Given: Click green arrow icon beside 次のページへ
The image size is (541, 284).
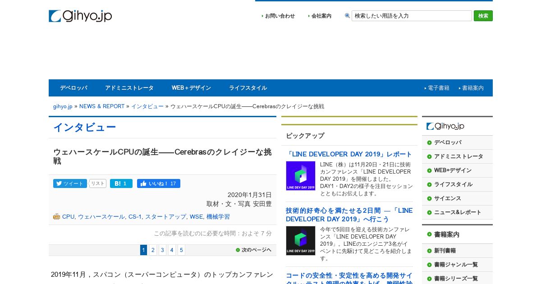Looking at the screenshot, I should point(238,250).
